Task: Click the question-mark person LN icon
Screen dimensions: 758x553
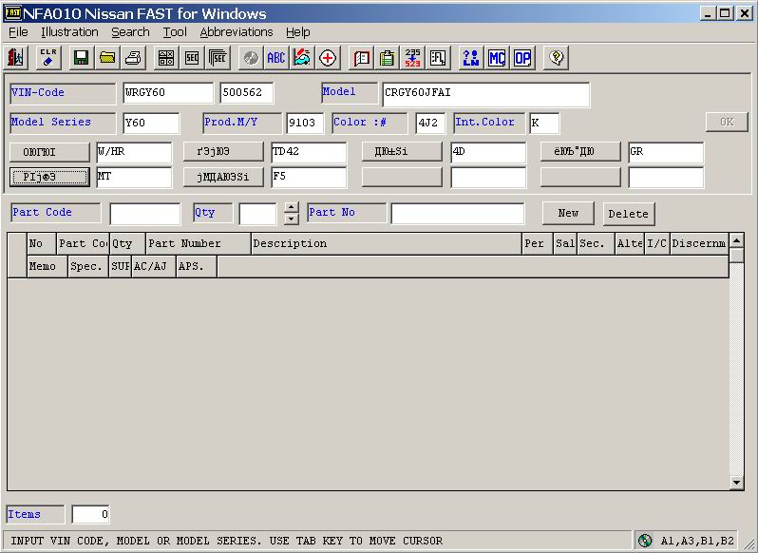Action: [x=471, y=58]
